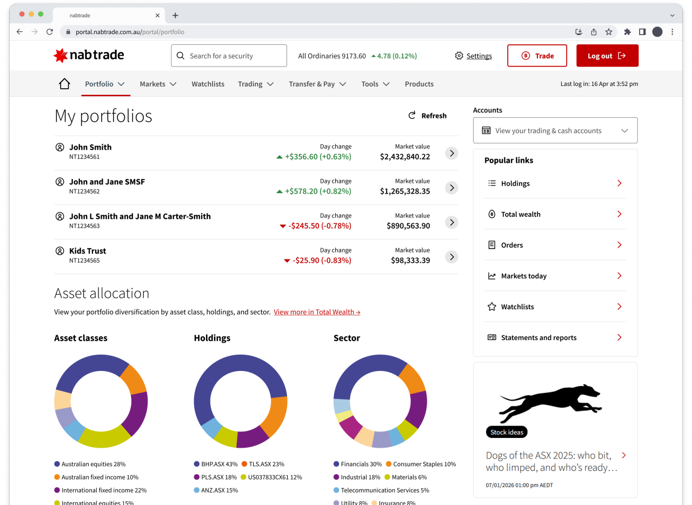Expand the Portfolio menu
692x505 pixels.
105,84
